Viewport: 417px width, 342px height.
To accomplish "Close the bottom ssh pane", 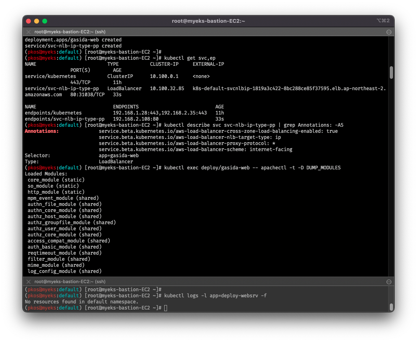I will click(x=28, y=281).
